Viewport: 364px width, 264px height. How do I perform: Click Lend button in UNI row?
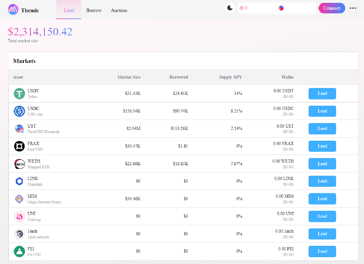tap(322, 216)
